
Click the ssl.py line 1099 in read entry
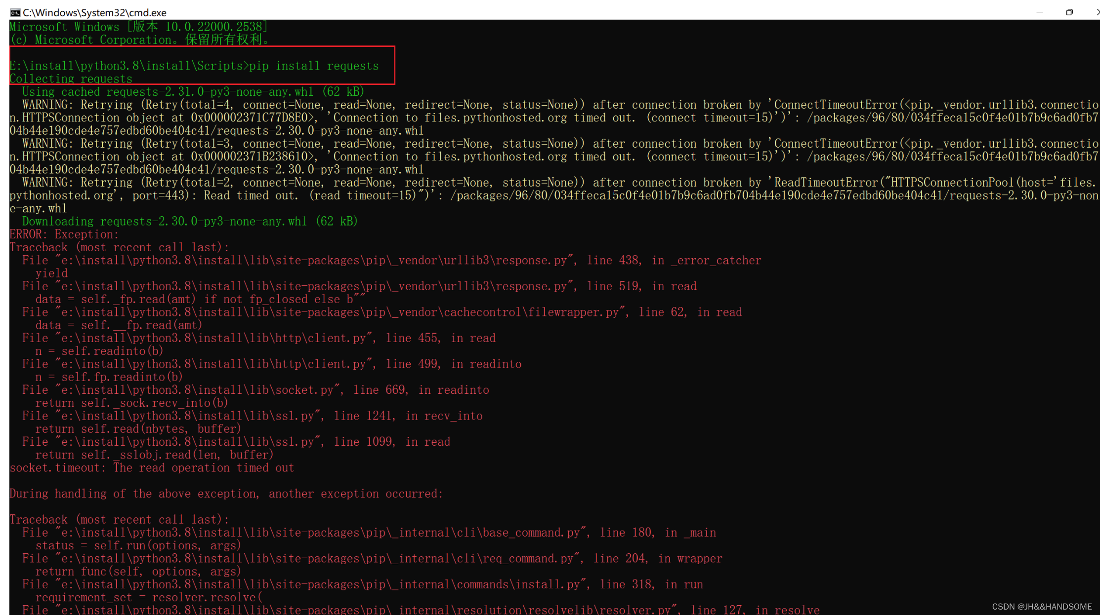pos(236,442)
